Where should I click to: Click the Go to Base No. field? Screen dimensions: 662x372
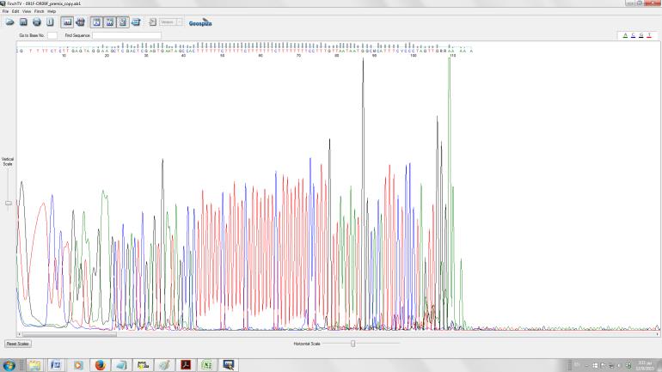52,35
